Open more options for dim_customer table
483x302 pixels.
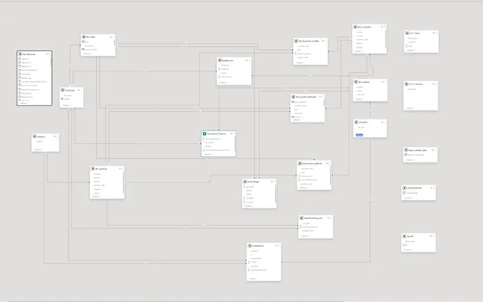[x=385, y=27]
